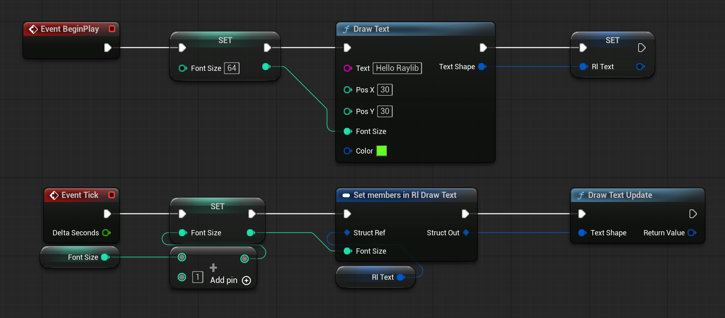Click the Font Size input pin on the lower SET node
This screenshot has width=725, height=318.
click(183, 232)
